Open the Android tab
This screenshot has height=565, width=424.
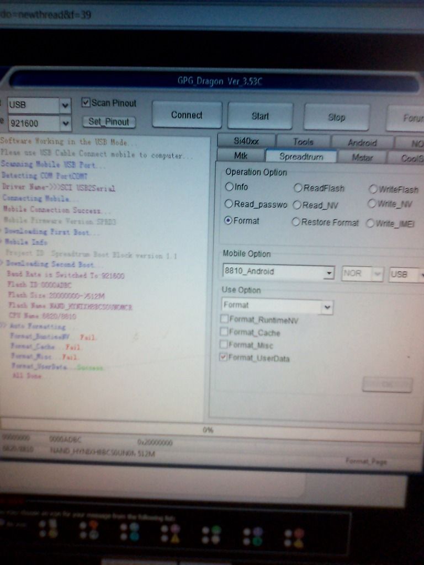point(362,142)
